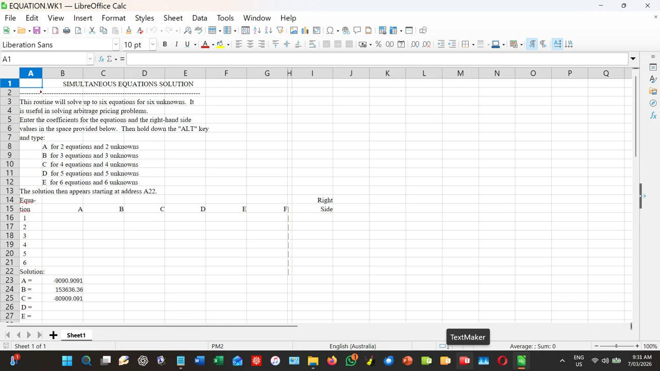Insert a comment using the speech bubble icon
The image size is (660, 371).
[x=357, y=30]
